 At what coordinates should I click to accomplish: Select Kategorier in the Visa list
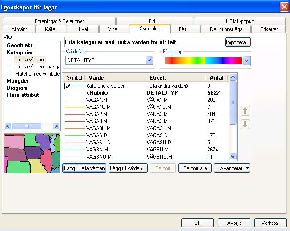point(20,52)
